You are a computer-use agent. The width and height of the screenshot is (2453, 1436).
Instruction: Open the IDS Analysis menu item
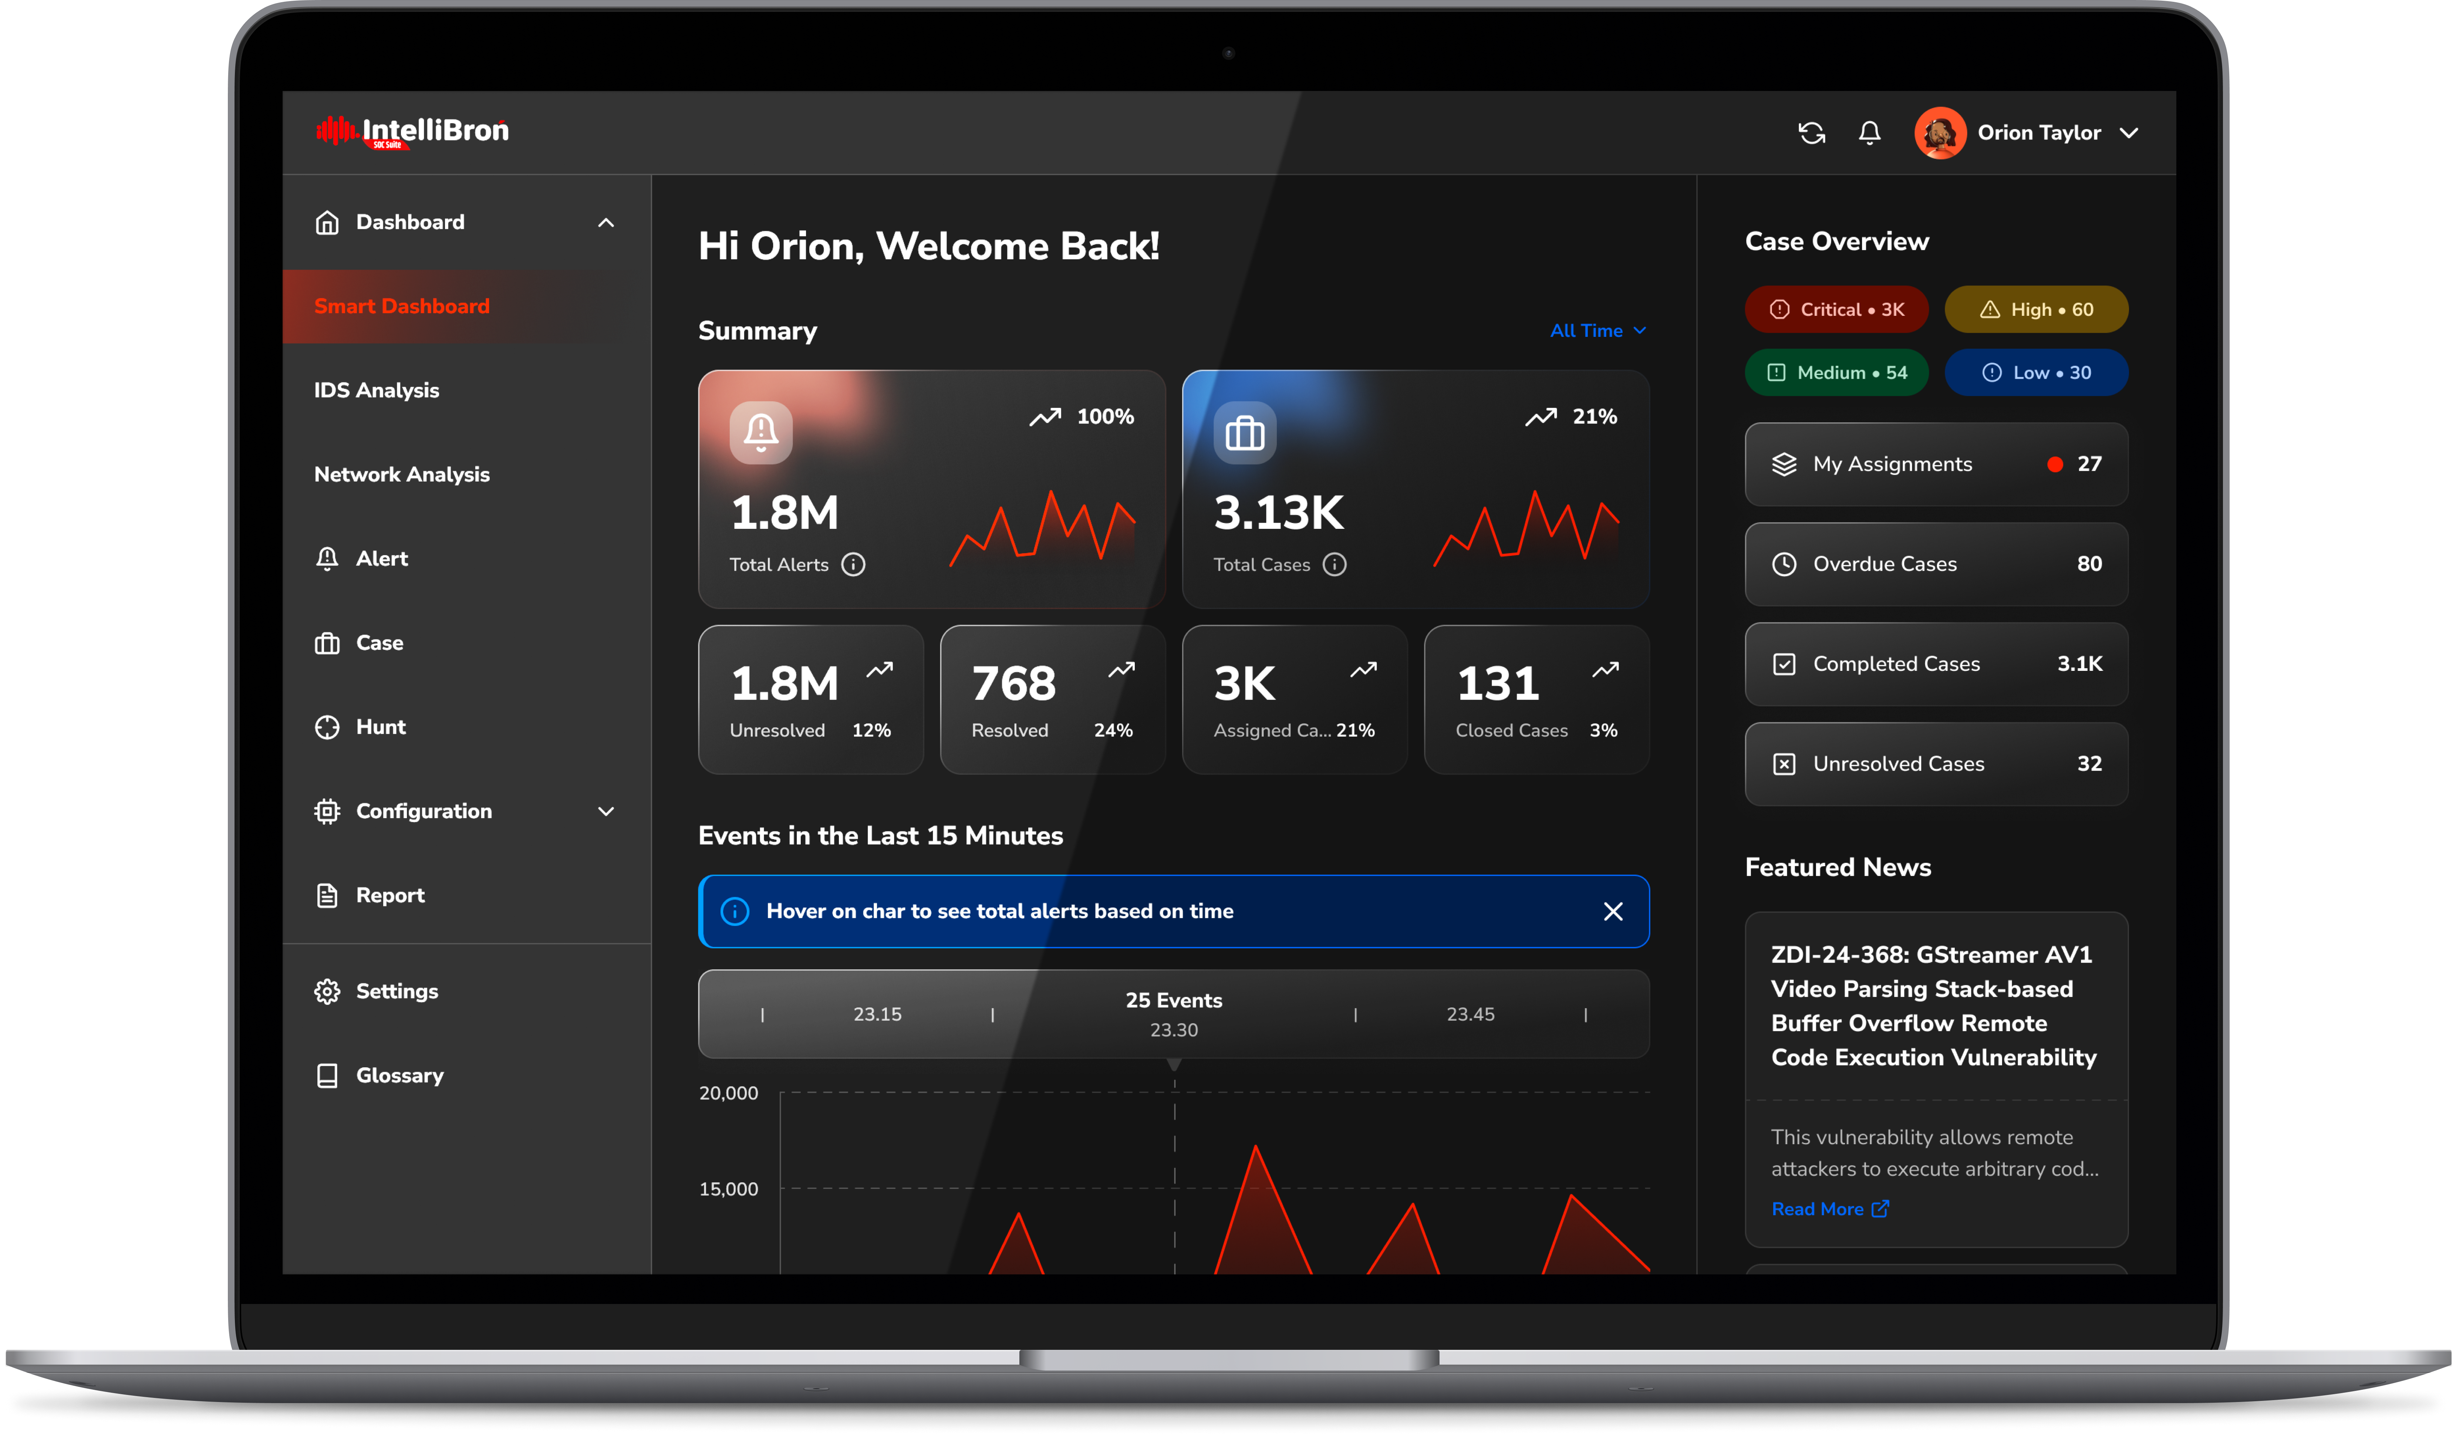(x=376, y=391)
